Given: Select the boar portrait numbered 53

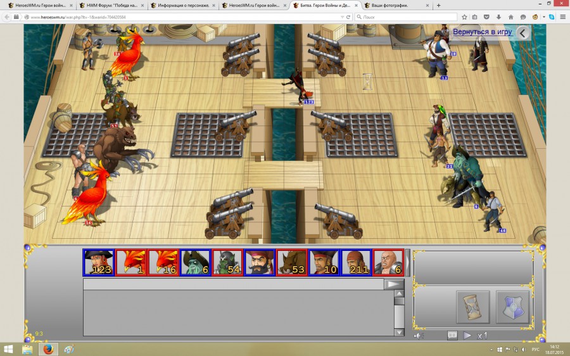Looking at the screenshot, I should click(291, 262).
